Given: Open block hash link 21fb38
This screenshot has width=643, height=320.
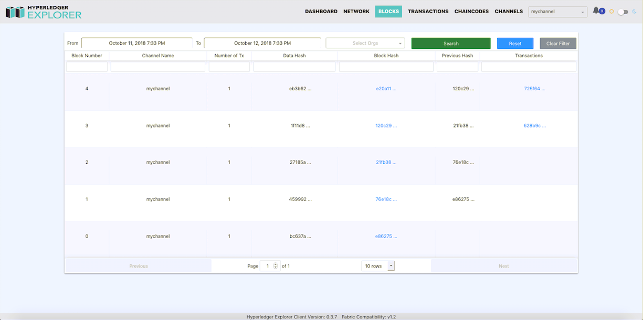Looking at the screenshot, I should 386,162.
